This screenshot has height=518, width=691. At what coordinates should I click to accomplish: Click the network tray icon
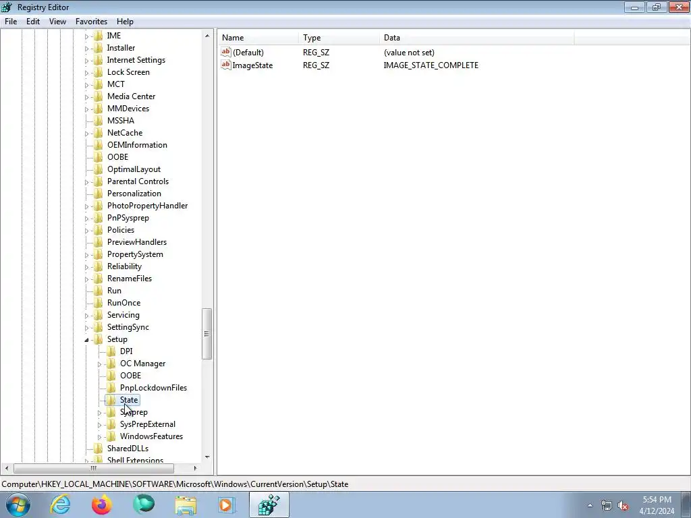pos(607,506)
